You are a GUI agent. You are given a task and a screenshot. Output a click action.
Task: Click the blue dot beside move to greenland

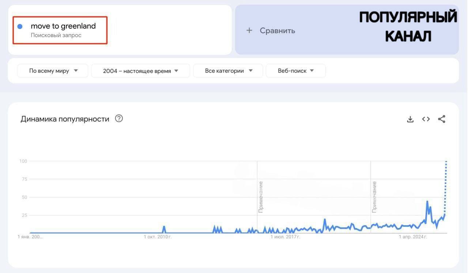tap(20, 26)
